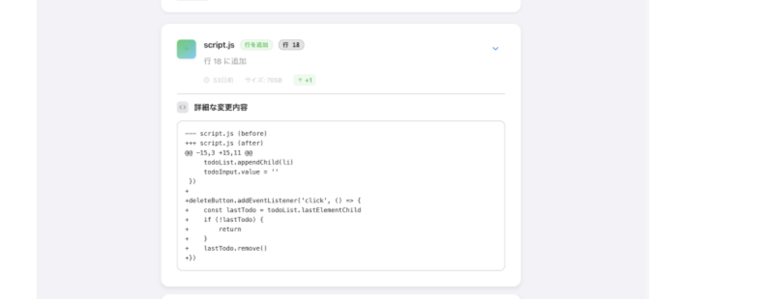The image size is (772, 308).
Task: Click the deleteButton.addEventListener added line
Action: 273,200
